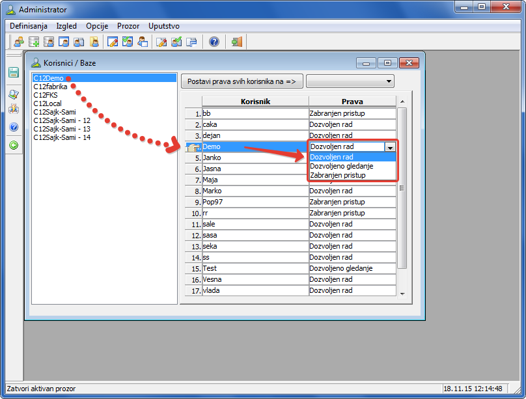Click the blue help icon in top toolbar
This screenshot has width=526, height=399.
tap(214, 42)
